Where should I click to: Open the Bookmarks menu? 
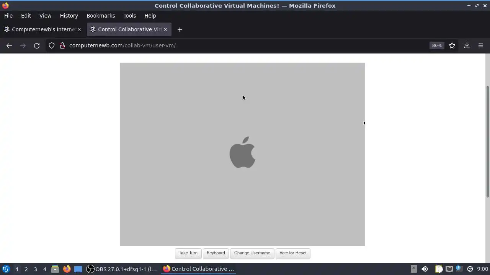point(101,16)
